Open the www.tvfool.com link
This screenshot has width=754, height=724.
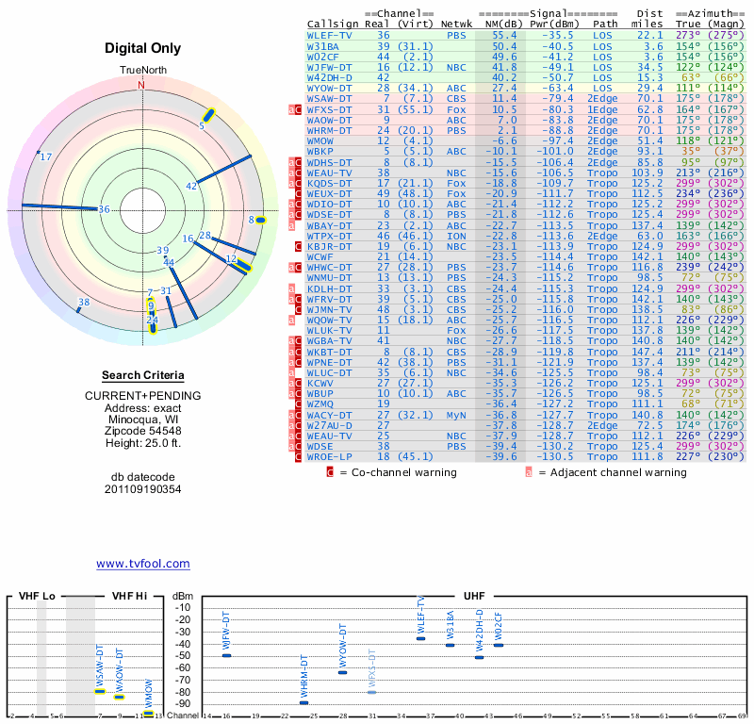click(x=143, y=564)
